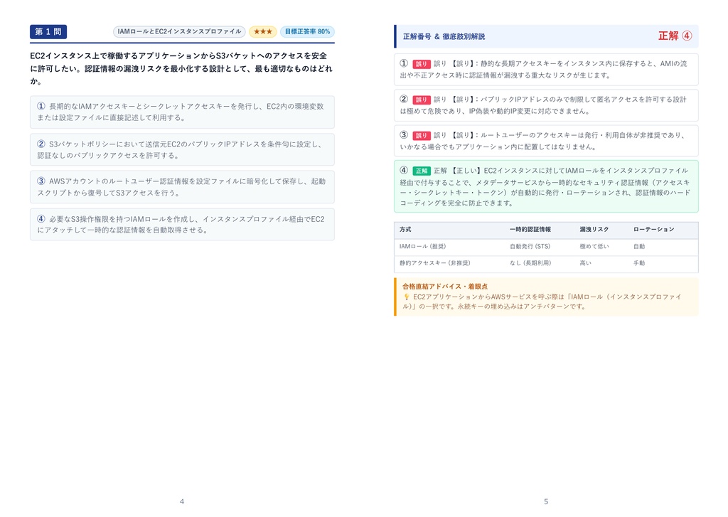Click explanation ① text about AMIの流出

pos(543,69)
